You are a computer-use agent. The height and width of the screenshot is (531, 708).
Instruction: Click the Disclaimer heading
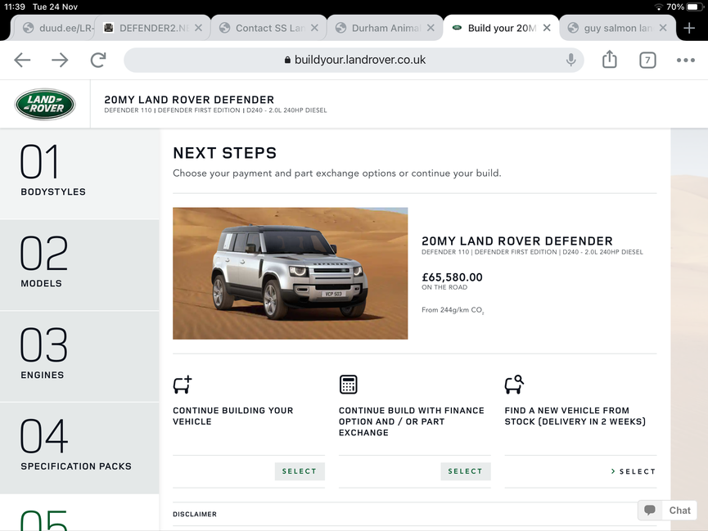pyautogui.click(x=195, y=515)
